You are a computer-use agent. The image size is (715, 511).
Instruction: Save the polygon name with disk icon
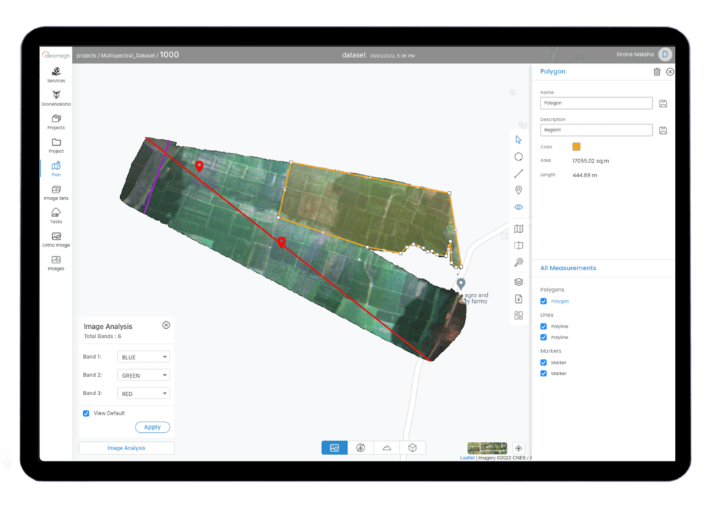click(x=663, y=103)
